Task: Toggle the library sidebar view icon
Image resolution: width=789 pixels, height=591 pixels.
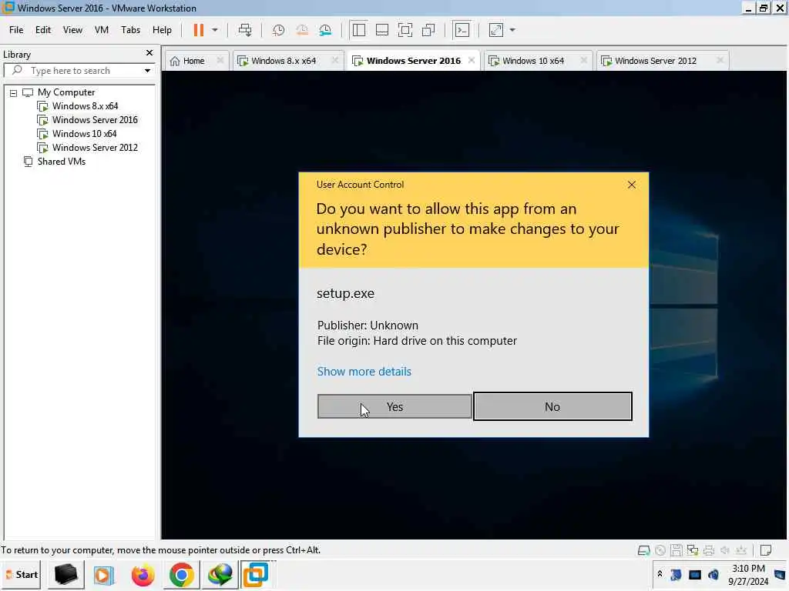Action: point(359,30)
